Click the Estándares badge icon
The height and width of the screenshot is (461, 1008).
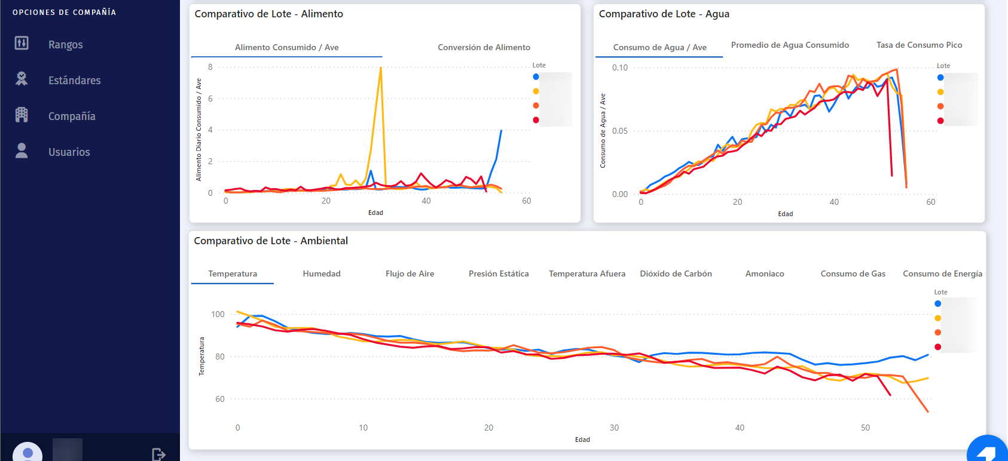[x=22, y=79]
